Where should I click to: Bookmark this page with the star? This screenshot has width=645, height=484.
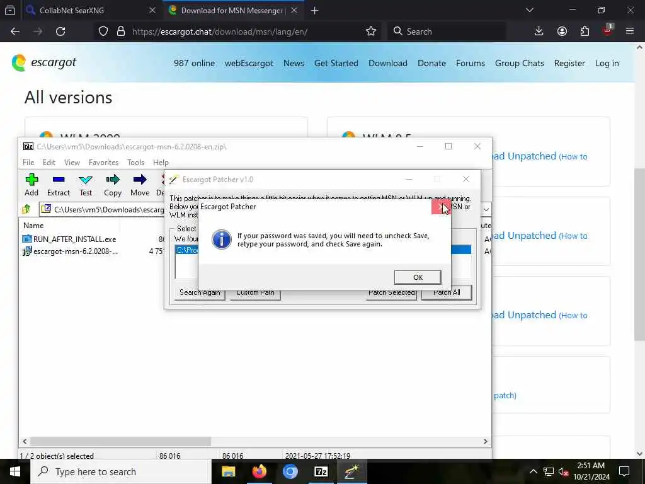(x=370, y=32)
